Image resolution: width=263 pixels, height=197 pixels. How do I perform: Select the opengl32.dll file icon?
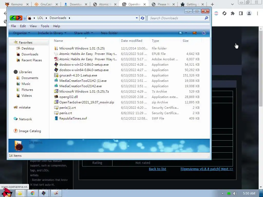coord(56,97)
